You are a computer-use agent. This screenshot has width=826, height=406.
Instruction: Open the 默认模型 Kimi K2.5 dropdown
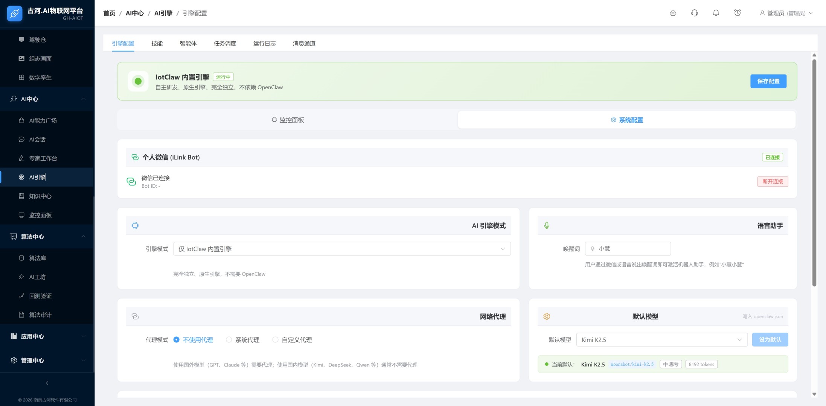click(661, 340)
